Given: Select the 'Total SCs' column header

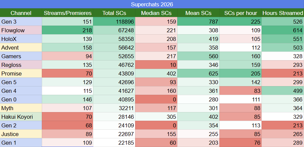Looking at the screenshot, I should pyautogui.click(x=114, y=13).
